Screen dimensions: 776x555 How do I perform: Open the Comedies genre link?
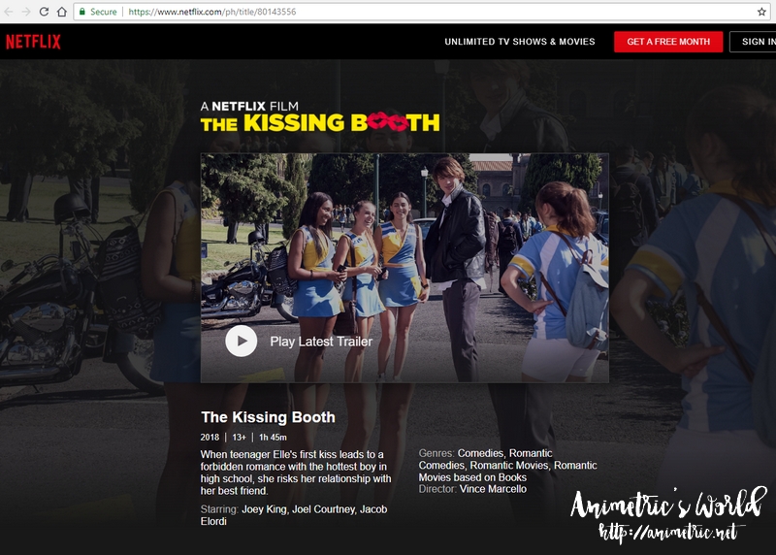tap(480, 453)
